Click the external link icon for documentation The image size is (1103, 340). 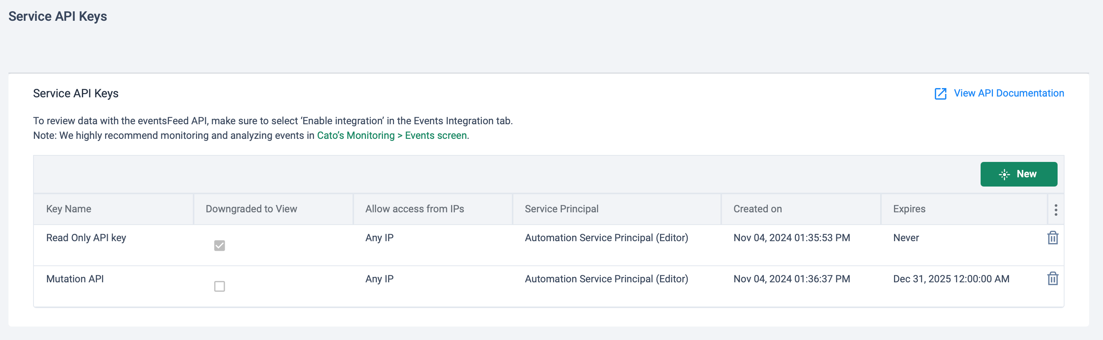pyautogui.click(x=940, y=94)
